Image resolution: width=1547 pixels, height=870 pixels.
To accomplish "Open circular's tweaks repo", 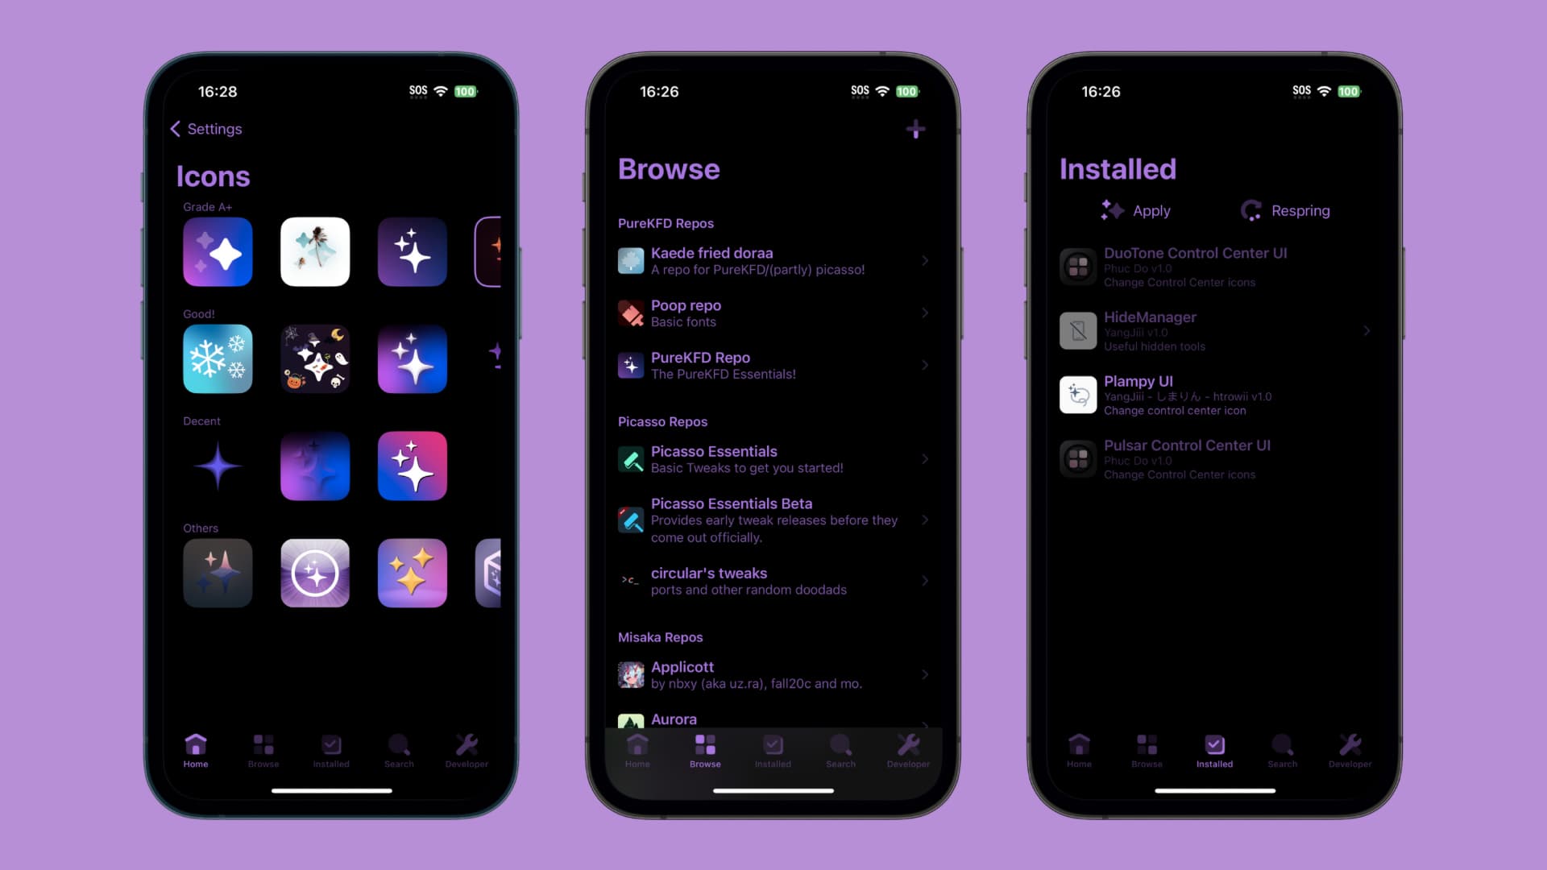I will click(x=773, y=581).
